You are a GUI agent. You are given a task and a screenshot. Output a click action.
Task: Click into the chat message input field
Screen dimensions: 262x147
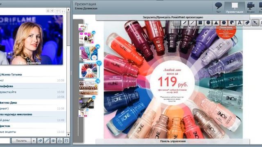pyautogui.click(x=5, y=140)
